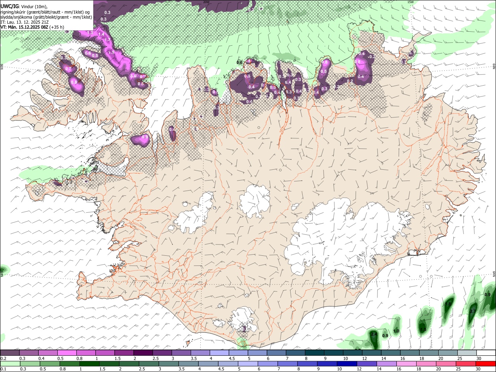Click the '0.7' snowfall value in the Westfjords
The image size is (496, 372).
tap(69, 69)
